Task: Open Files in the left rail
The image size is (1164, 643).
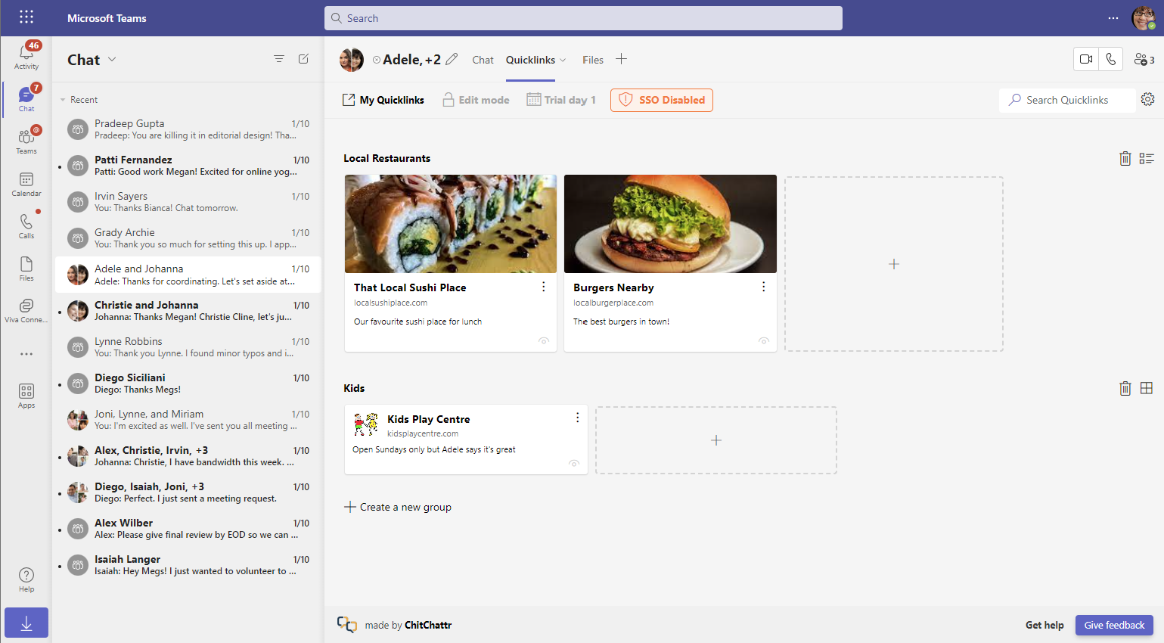Action: coord(26,269)
